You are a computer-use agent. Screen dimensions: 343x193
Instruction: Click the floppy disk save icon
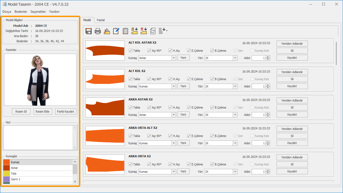[x=88, y=31]
